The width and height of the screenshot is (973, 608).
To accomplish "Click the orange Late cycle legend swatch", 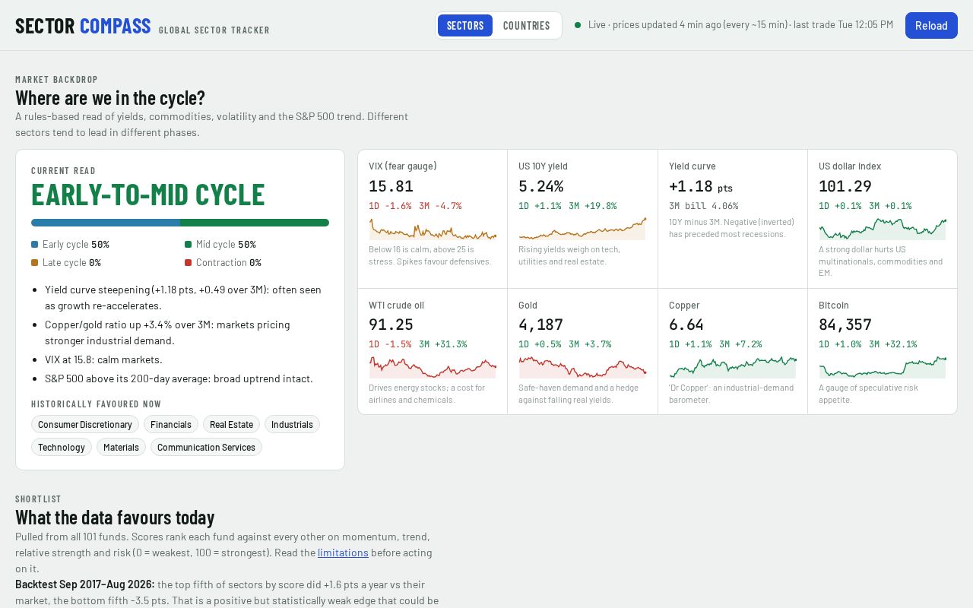I will click(34, 263).
